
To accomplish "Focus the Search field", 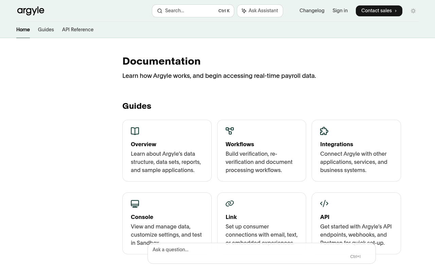I will 193,11.
